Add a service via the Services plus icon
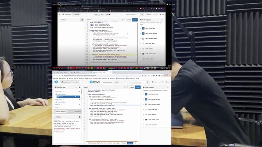262x147 pixels. click(x=79, y=105)
